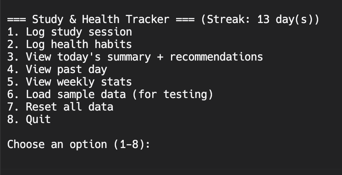Select the "Quit" menu line
The width and height of the screenshot is (342, 175).
click(29, 120)
